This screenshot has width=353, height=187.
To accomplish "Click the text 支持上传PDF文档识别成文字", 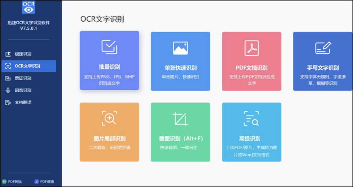I will point(252,80).
